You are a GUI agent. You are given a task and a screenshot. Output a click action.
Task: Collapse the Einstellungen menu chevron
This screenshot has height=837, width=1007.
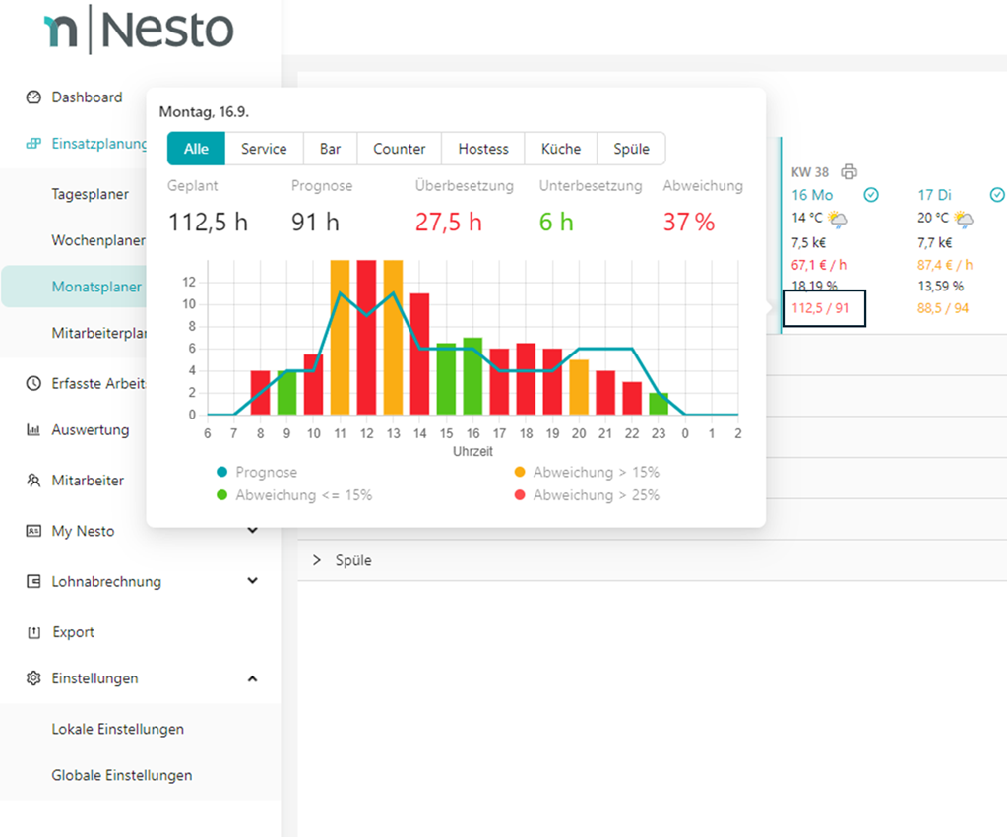253,678
